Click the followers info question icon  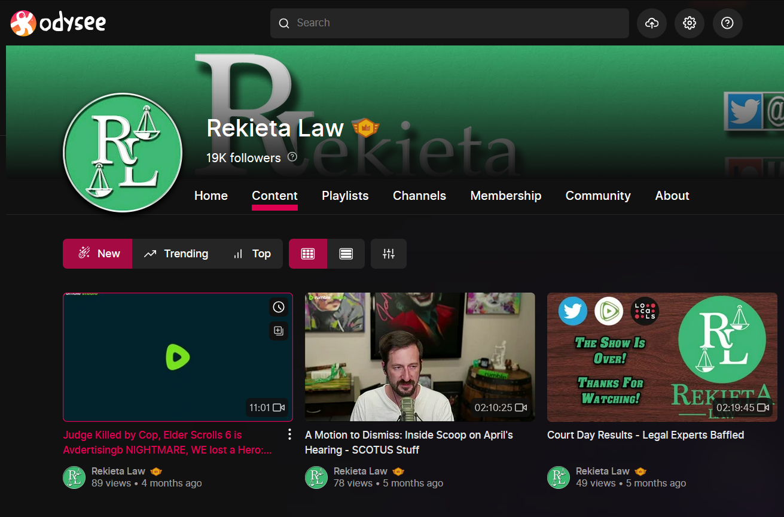pyautogui.click(x=292, y=157)
